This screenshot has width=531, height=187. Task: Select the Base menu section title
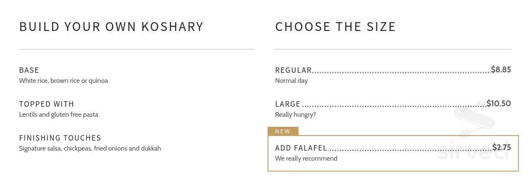(29, 70)
